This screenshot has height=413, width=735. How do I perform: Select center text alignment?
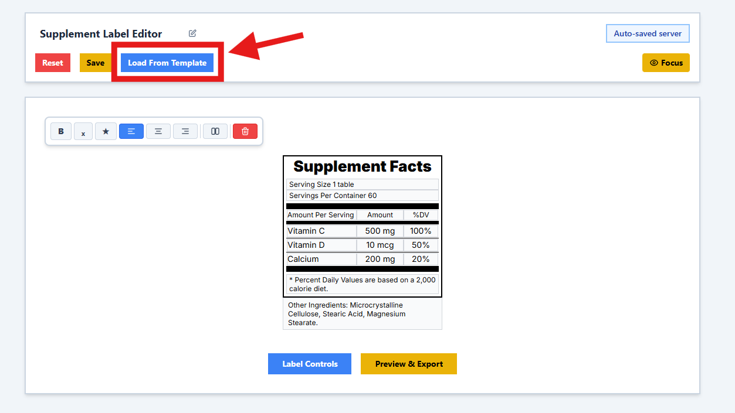158,131
